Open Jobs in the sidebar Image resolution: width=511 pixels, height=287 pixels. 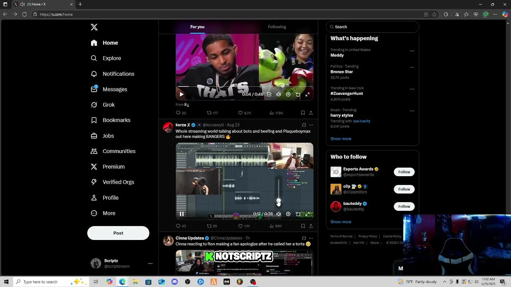(x=102, y=136)
